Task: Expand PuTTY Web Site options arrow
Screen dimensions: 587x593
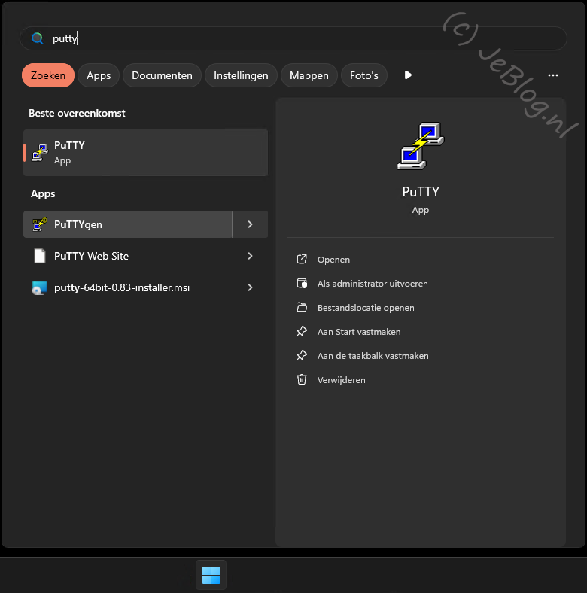Action: point(250,256)
